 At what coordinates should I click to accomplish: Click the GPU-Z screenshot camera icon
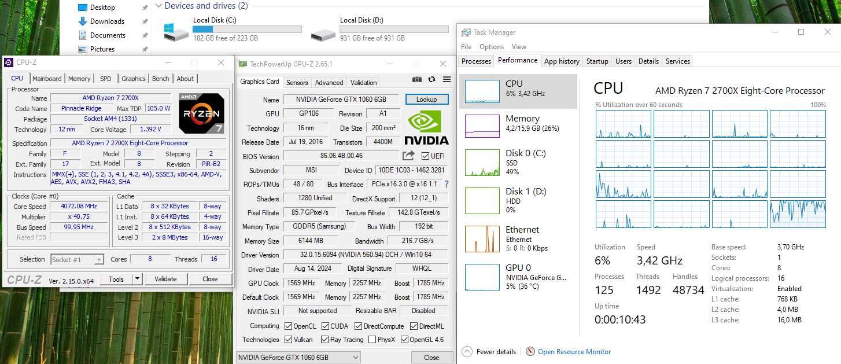416,79
